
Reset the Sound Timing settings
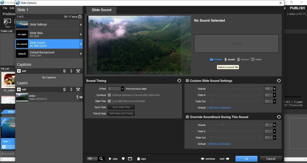(179, 81)
